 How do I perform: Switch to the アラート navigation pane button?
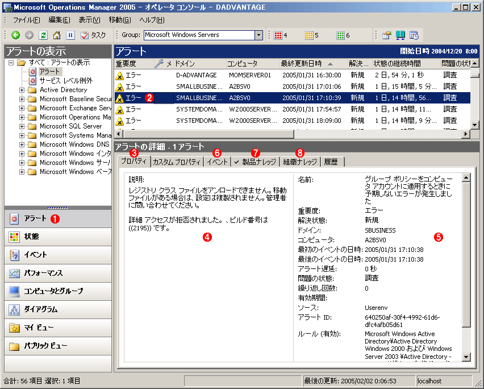(58, 219)
